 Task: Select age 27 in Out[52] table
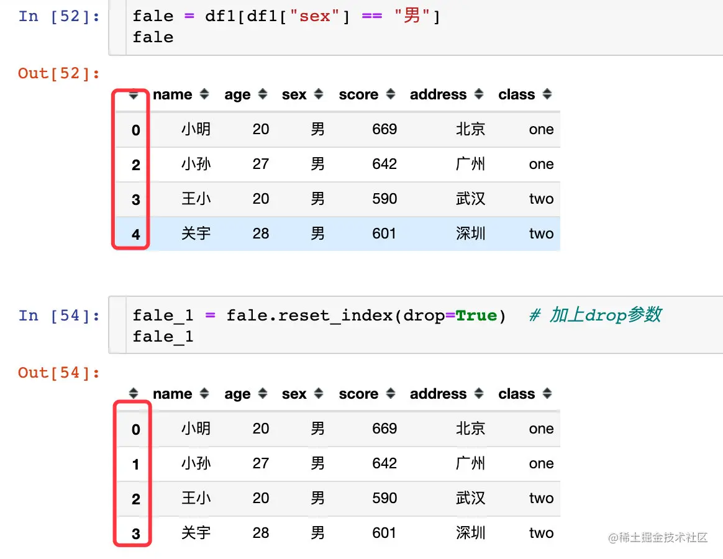click(260, 164)
